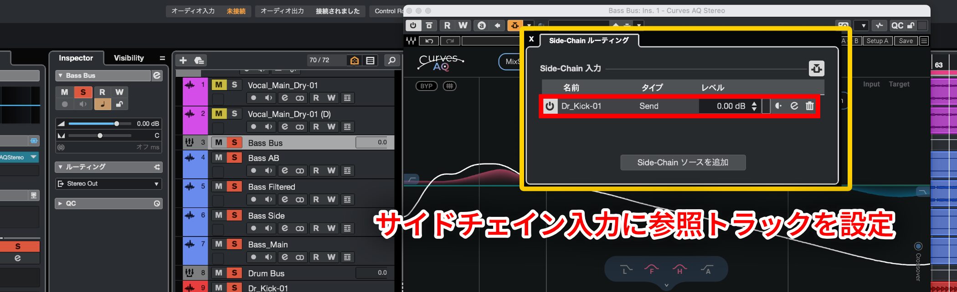Select the A filter shape icon
This screenshot has width=957, height=292.
[707, 269]
